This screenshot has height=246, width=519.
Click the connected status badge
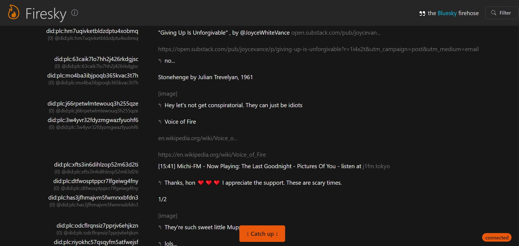(497, 237)
